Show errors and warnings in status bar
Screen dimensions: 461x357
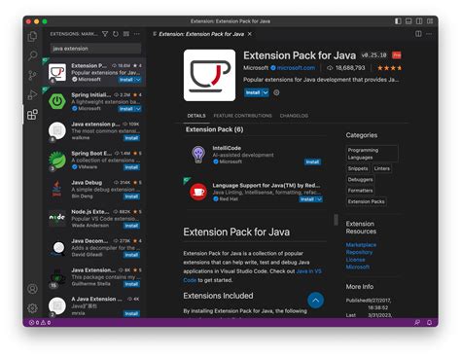pos(40,322)
